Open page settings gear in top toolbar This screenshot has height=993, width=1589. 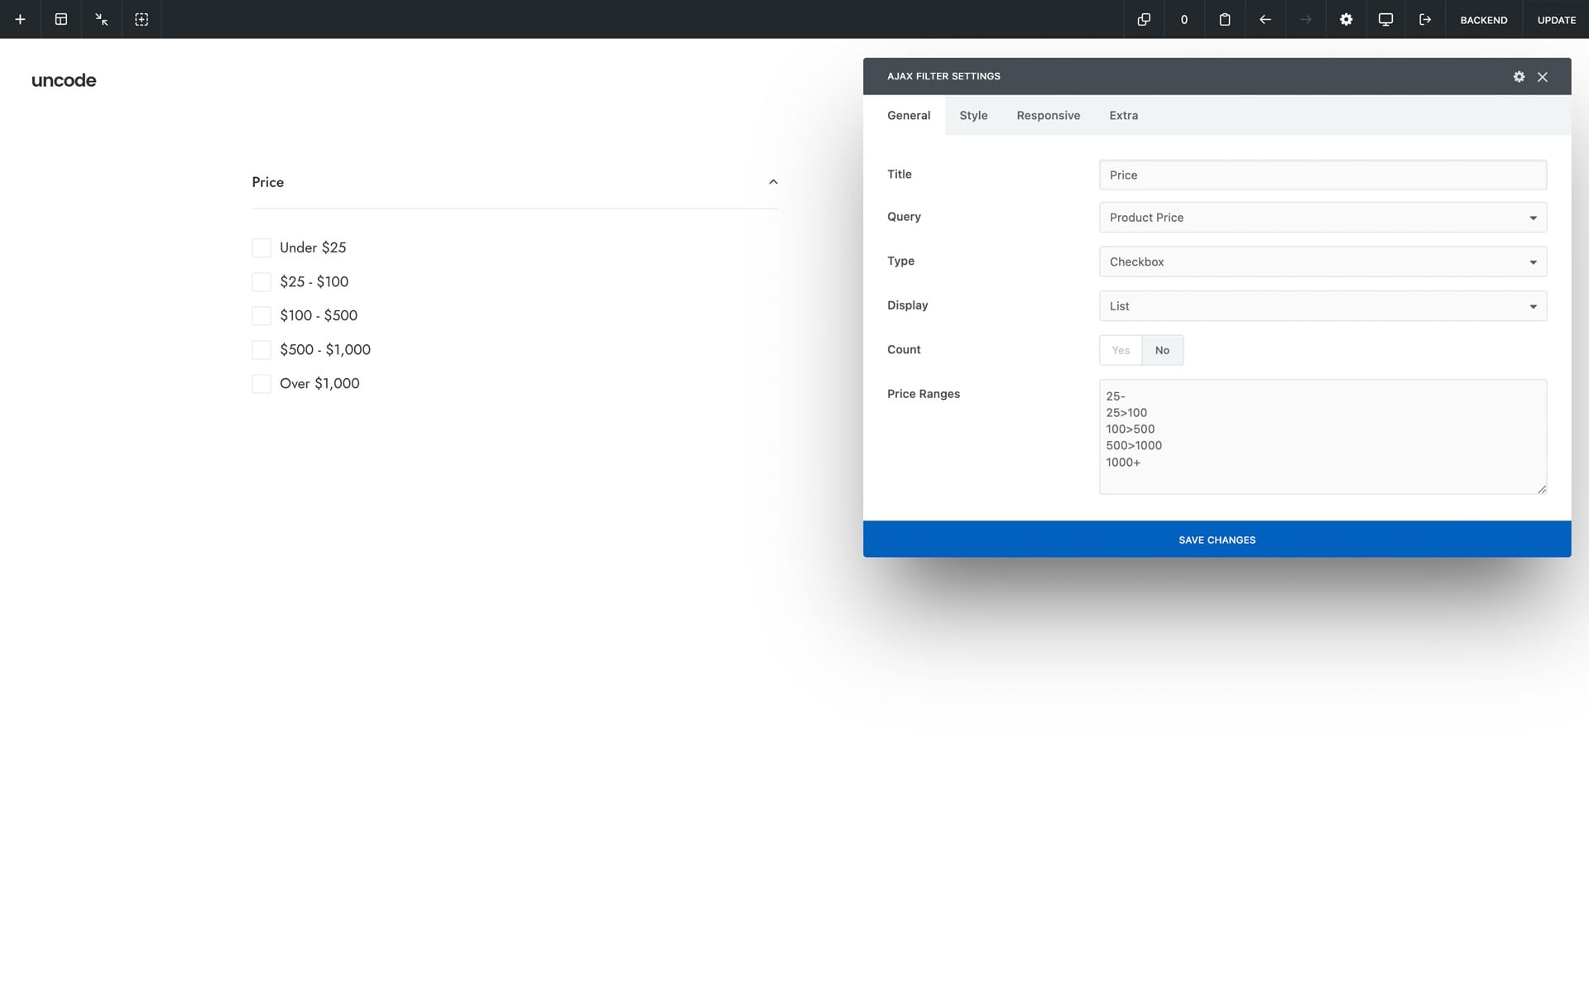tap(1346, 19)
